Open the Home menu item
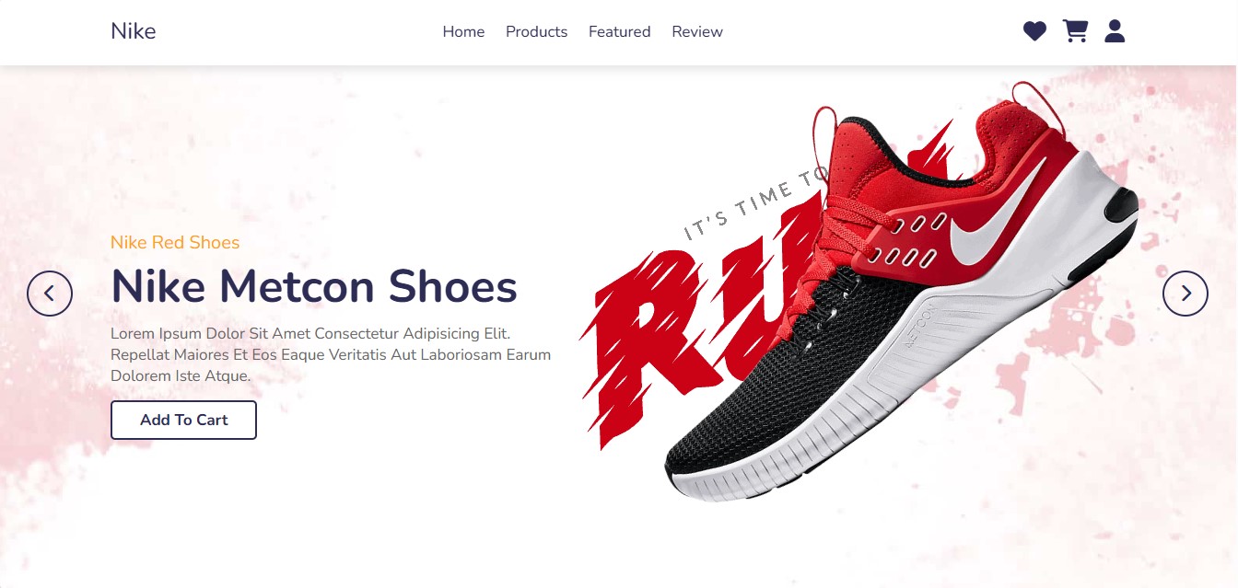This screenshot has height=588, width=1238. (x=463, y=31)
